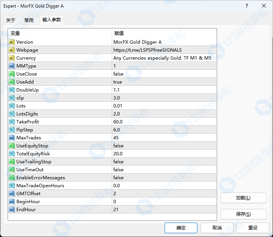Click the boolean icon beside UseEquityStop
This screenshot has width=273, height=237.
[12, 146]
